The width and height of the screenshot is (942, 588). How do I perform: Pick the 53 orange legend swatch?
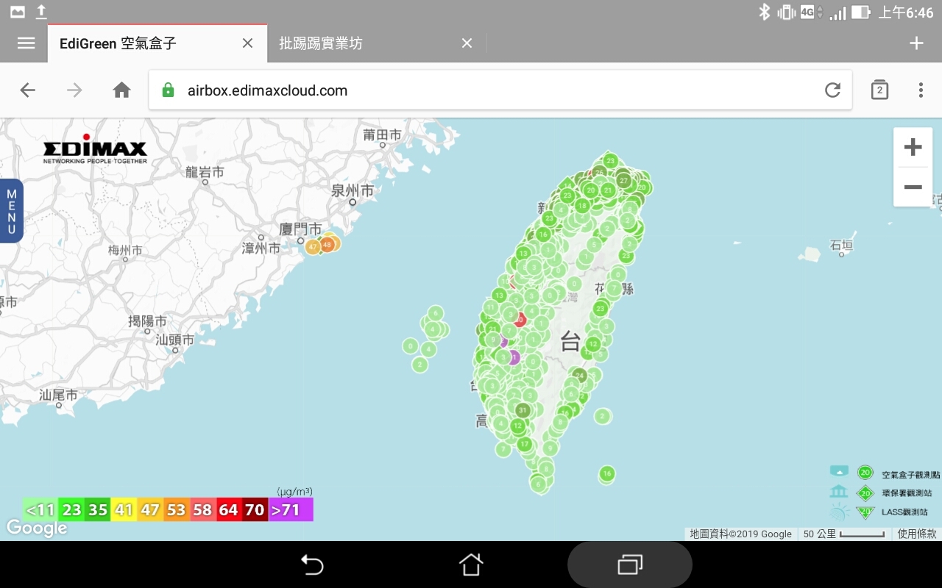pyautogui.click(x=177, y=509)
